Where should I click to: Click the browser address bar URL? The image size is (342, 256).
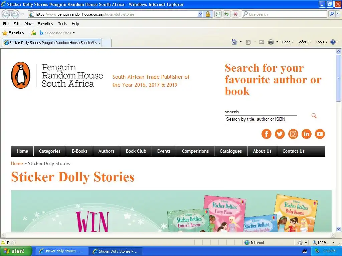coord(114,14)
